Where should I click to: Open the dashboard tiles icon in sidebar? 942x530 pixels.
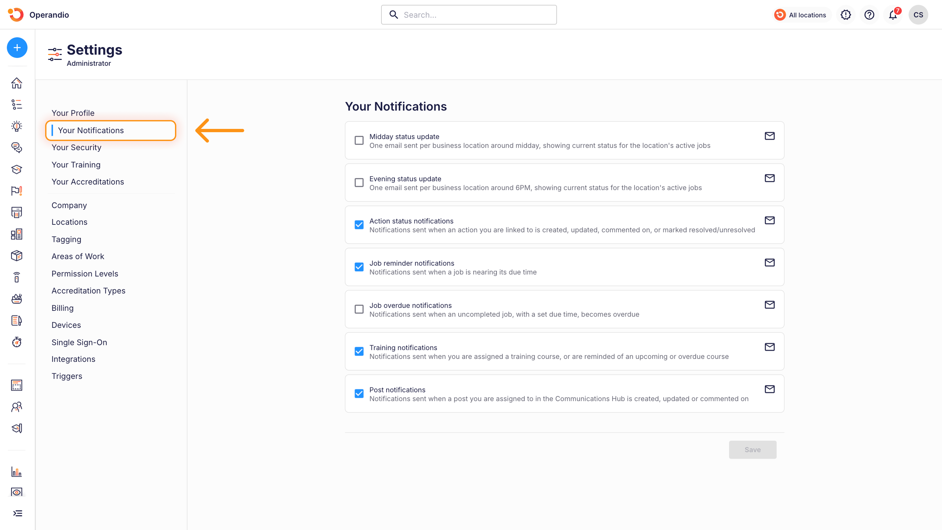[x=17, y=234]
